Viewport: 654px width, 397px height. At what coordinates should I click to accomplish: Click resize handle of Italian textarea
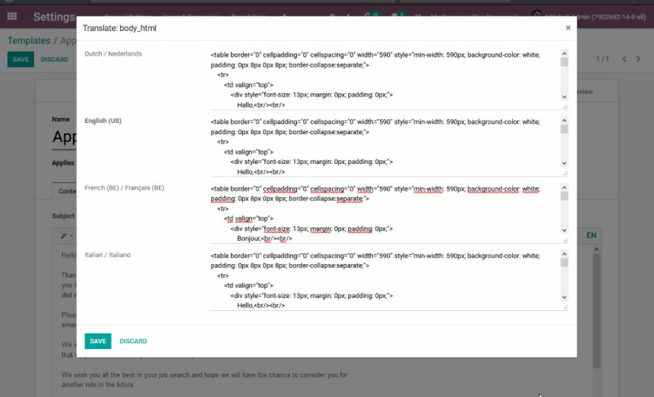click(x=564, y=307)
